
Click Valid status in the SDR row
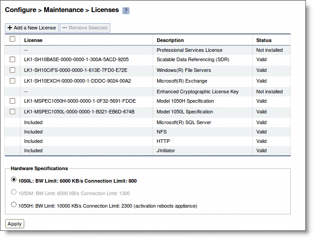(262, 59)
